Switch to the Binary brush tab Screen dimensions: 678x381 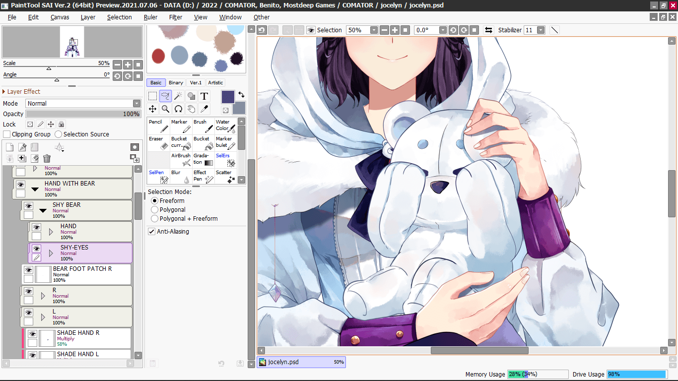click(176, 82)
